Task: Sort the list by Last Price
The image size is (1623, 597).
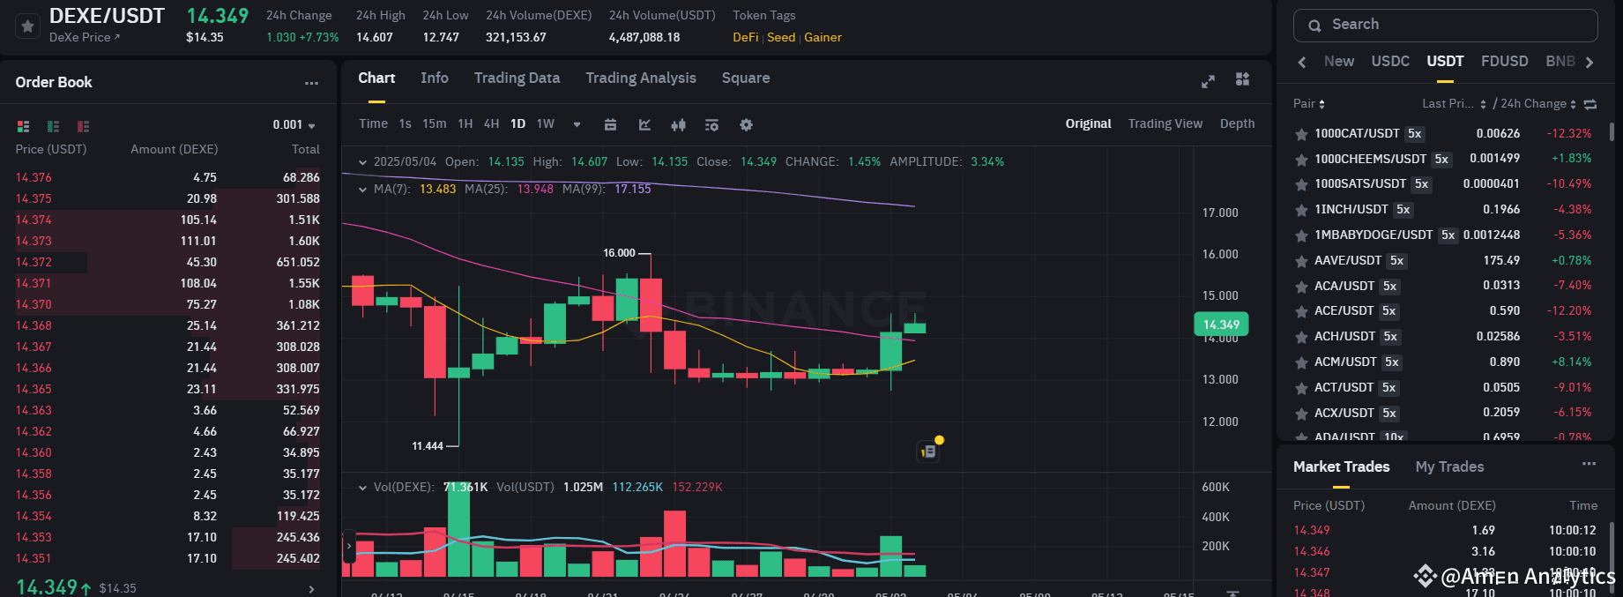Action: (x=1454, y=104)
